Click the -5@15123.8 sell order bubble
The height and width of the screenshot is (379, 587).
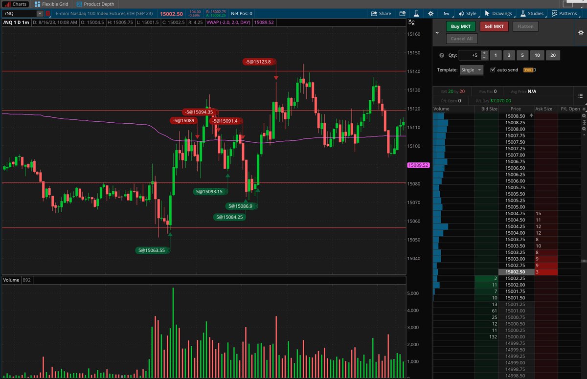pos(259,62)
